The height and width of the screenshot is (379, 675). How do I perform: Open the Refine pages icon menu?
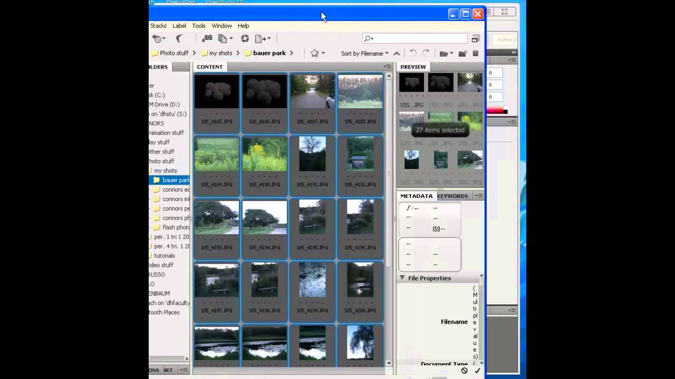[225, 38]
